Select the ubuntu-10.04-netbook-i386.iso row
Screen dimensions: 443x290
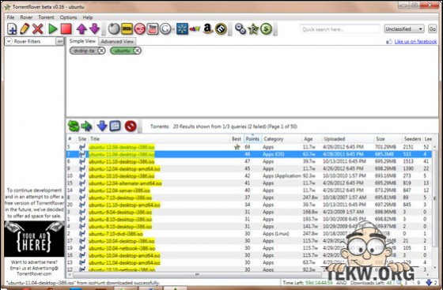pyautogui.click(x=249, y=248)
